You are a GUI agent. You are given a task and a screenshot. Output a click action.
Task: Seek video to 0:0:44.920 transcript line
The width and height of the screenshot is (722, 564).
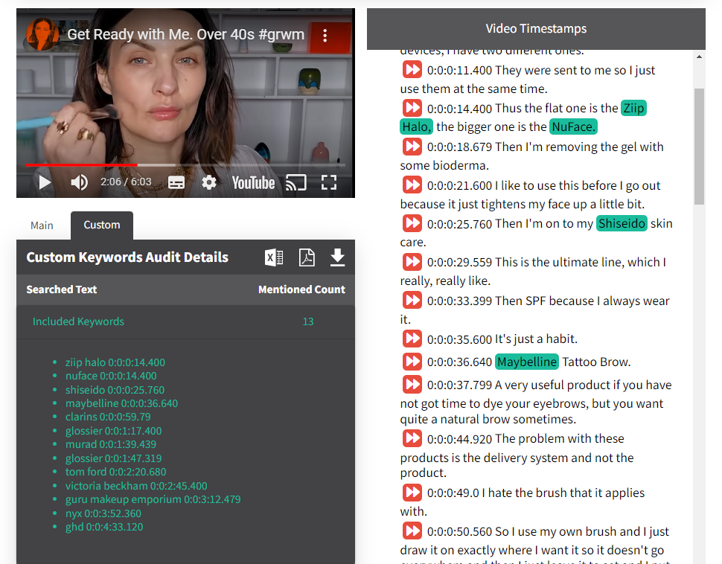412,438
